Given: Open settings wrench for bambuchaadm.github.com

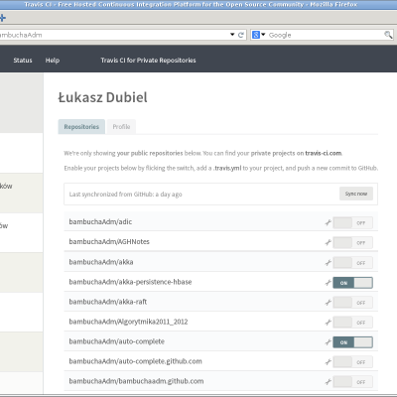Looking at the screenshot, I should (x=328, y=382).
